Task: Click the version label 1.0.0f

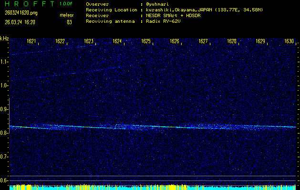Action: click(66, 4)
